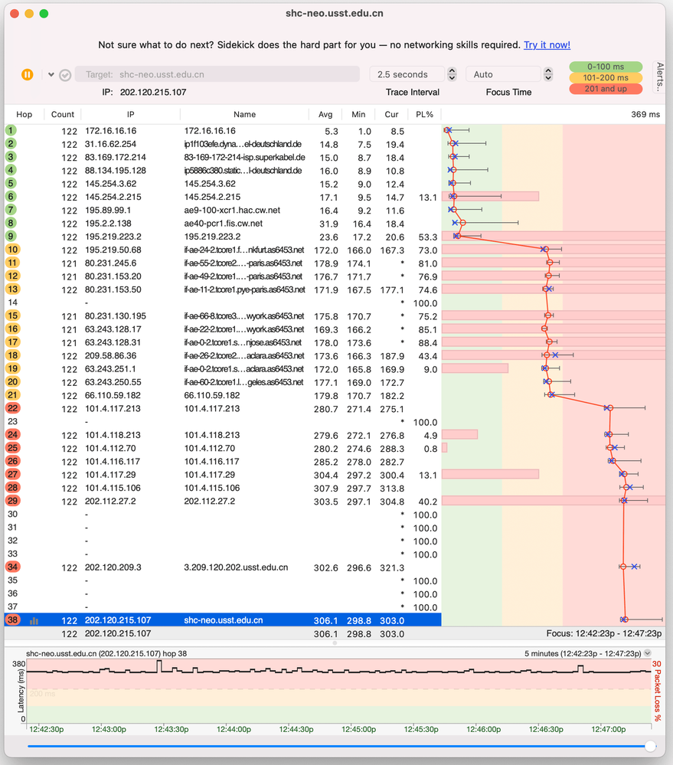Click the red 201 and up legend swatch
The image size is (673, 765).
(606, 89)
